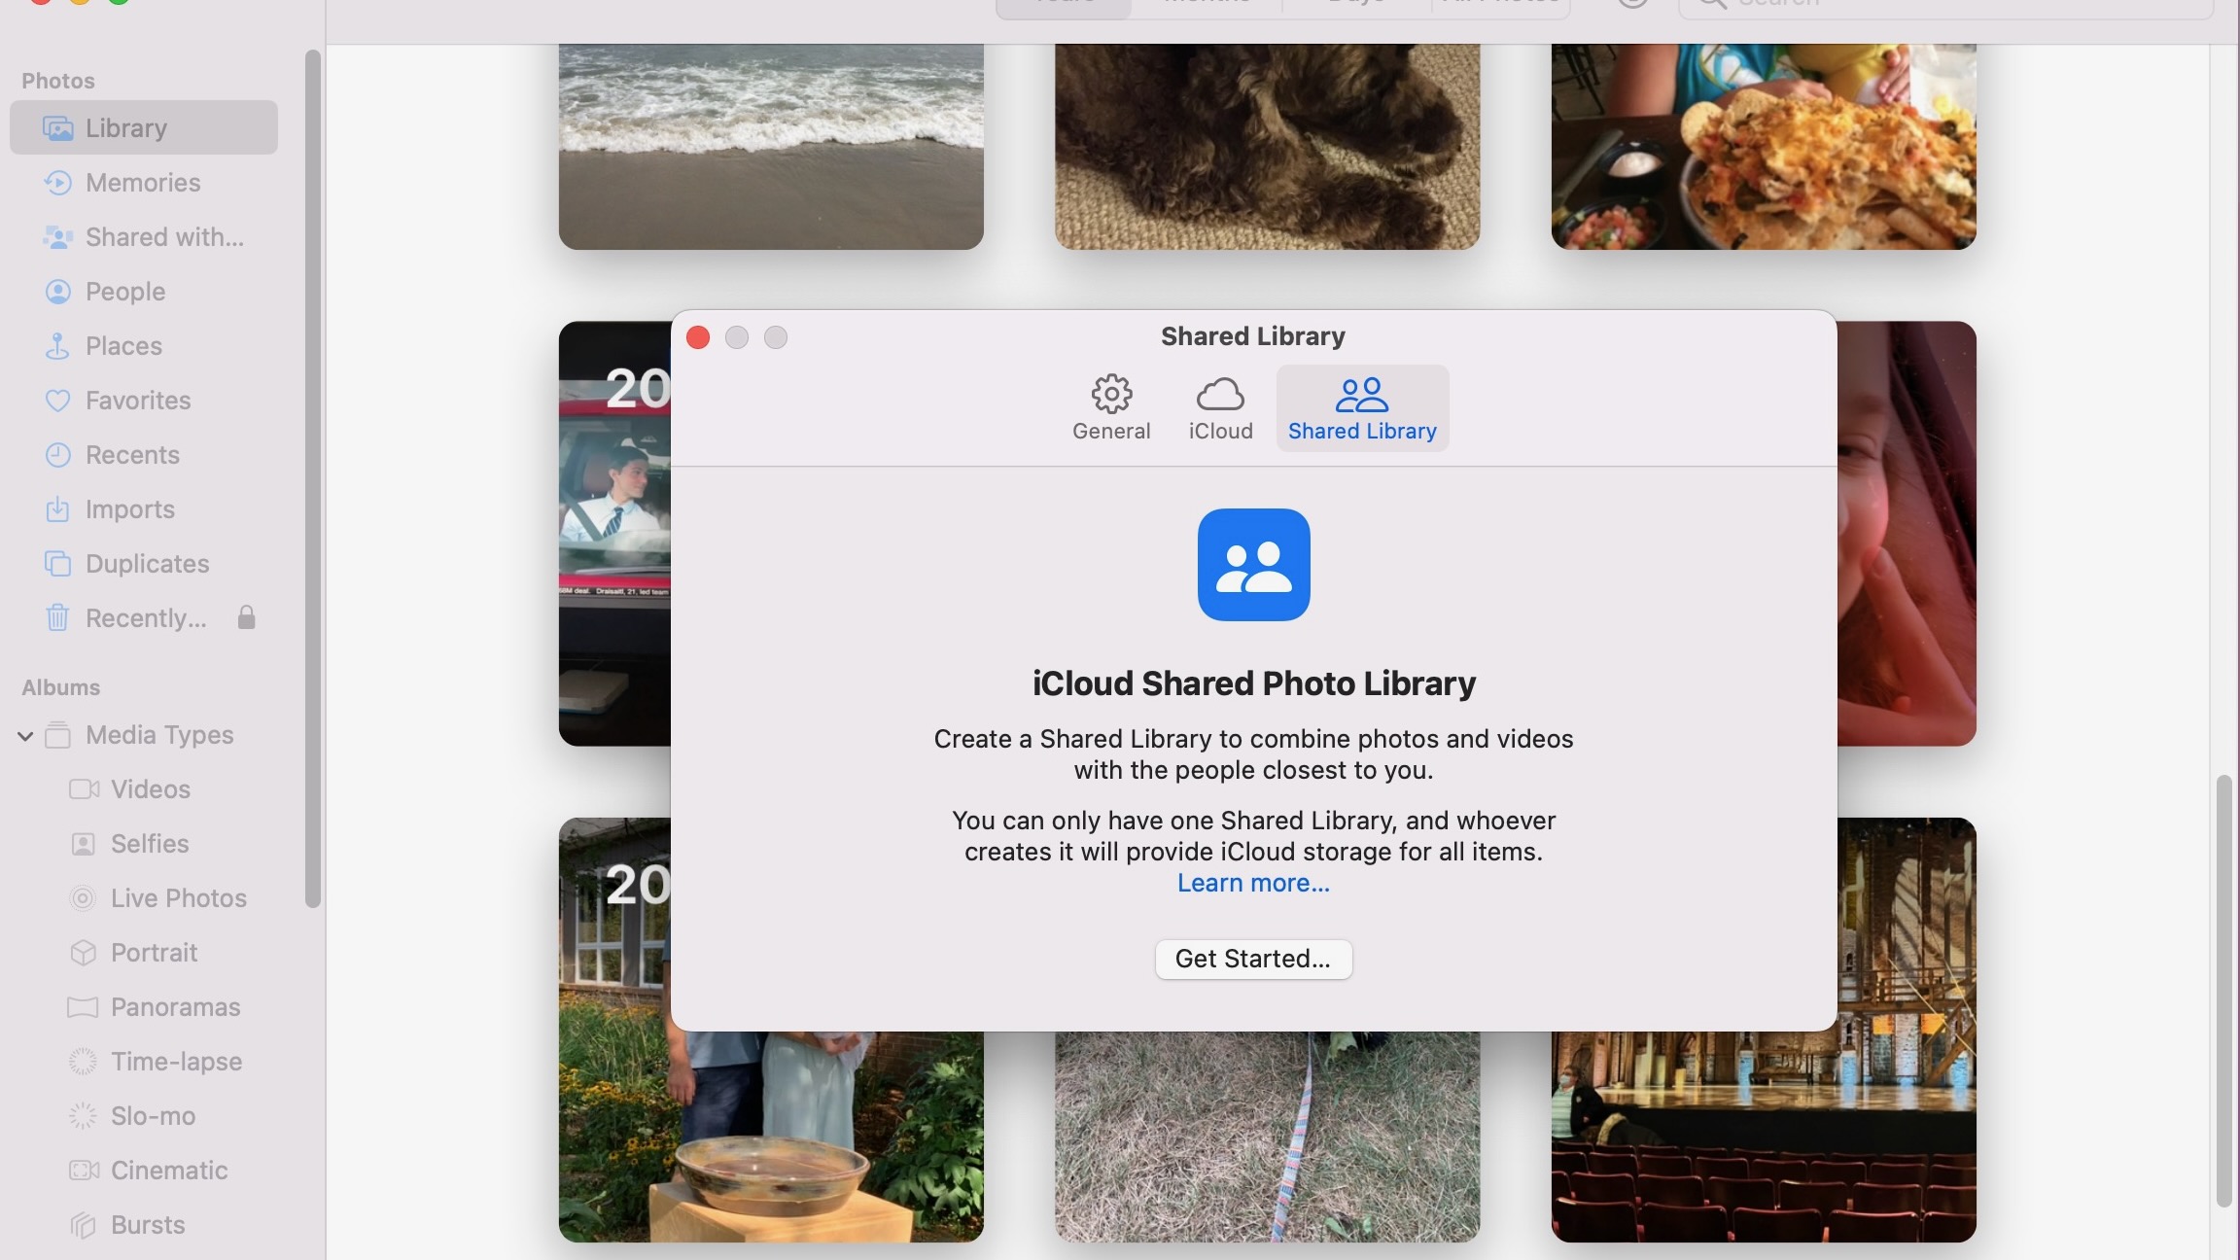Click Get Started to create shared library
2240x1260 pixels.
click(1252, 959)
